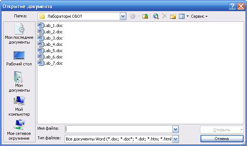Open Мои последние документы shortcut
This screenshot has width=247, height=146.
click(x=19, y=34)
